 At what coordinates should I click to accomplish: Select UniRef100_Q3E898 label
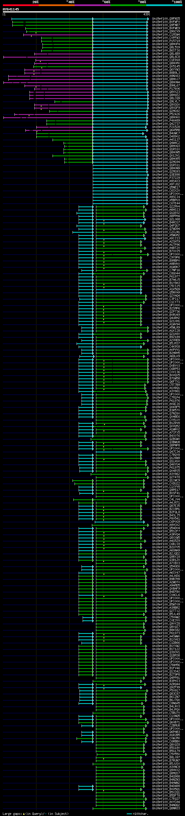pos(166,175)
